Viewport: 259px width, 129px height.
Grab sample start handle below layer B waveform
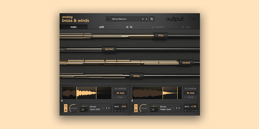click(132, 101)
